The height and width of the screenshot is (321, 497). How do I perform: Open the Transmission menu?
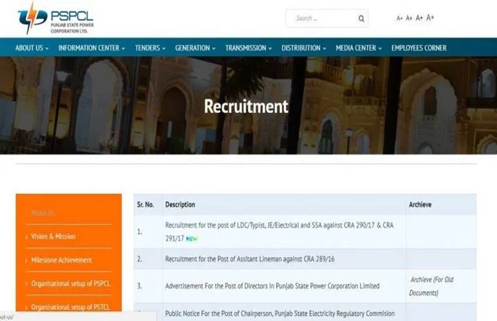click(x=248, y=48)
